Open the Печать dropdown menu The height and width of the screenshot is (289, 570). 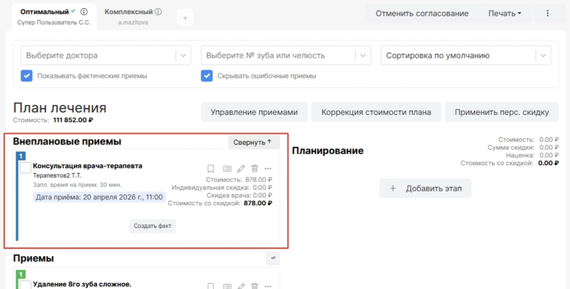point(504,13)
